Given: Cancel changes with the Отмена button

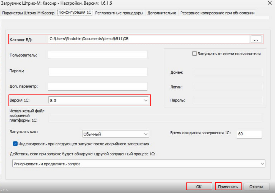Looking at the screenshot, I should 256,186.
